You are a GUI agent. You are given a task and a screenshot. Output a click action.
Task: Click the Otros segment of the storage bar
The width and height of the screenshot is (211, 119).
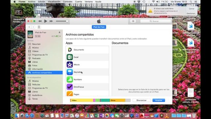[118, 100]
